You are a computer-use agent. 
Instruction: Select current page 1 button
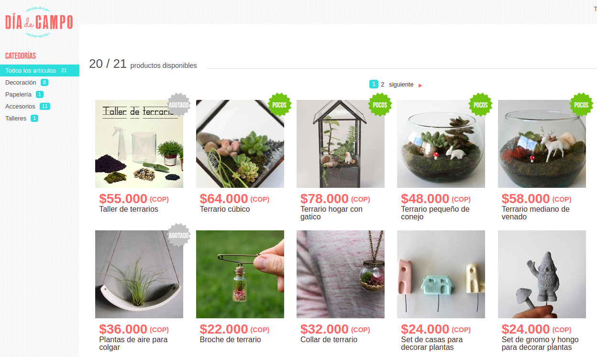(x=374, y=84)
